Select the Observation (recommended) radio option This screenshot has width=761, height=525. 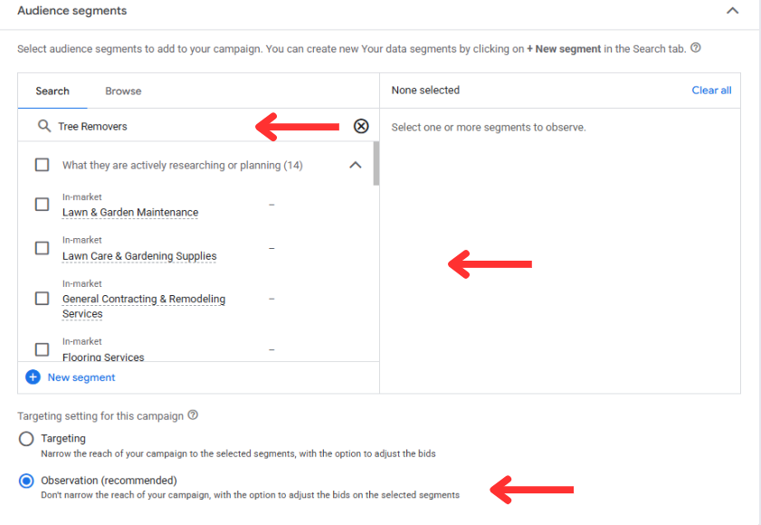point(26,481)
